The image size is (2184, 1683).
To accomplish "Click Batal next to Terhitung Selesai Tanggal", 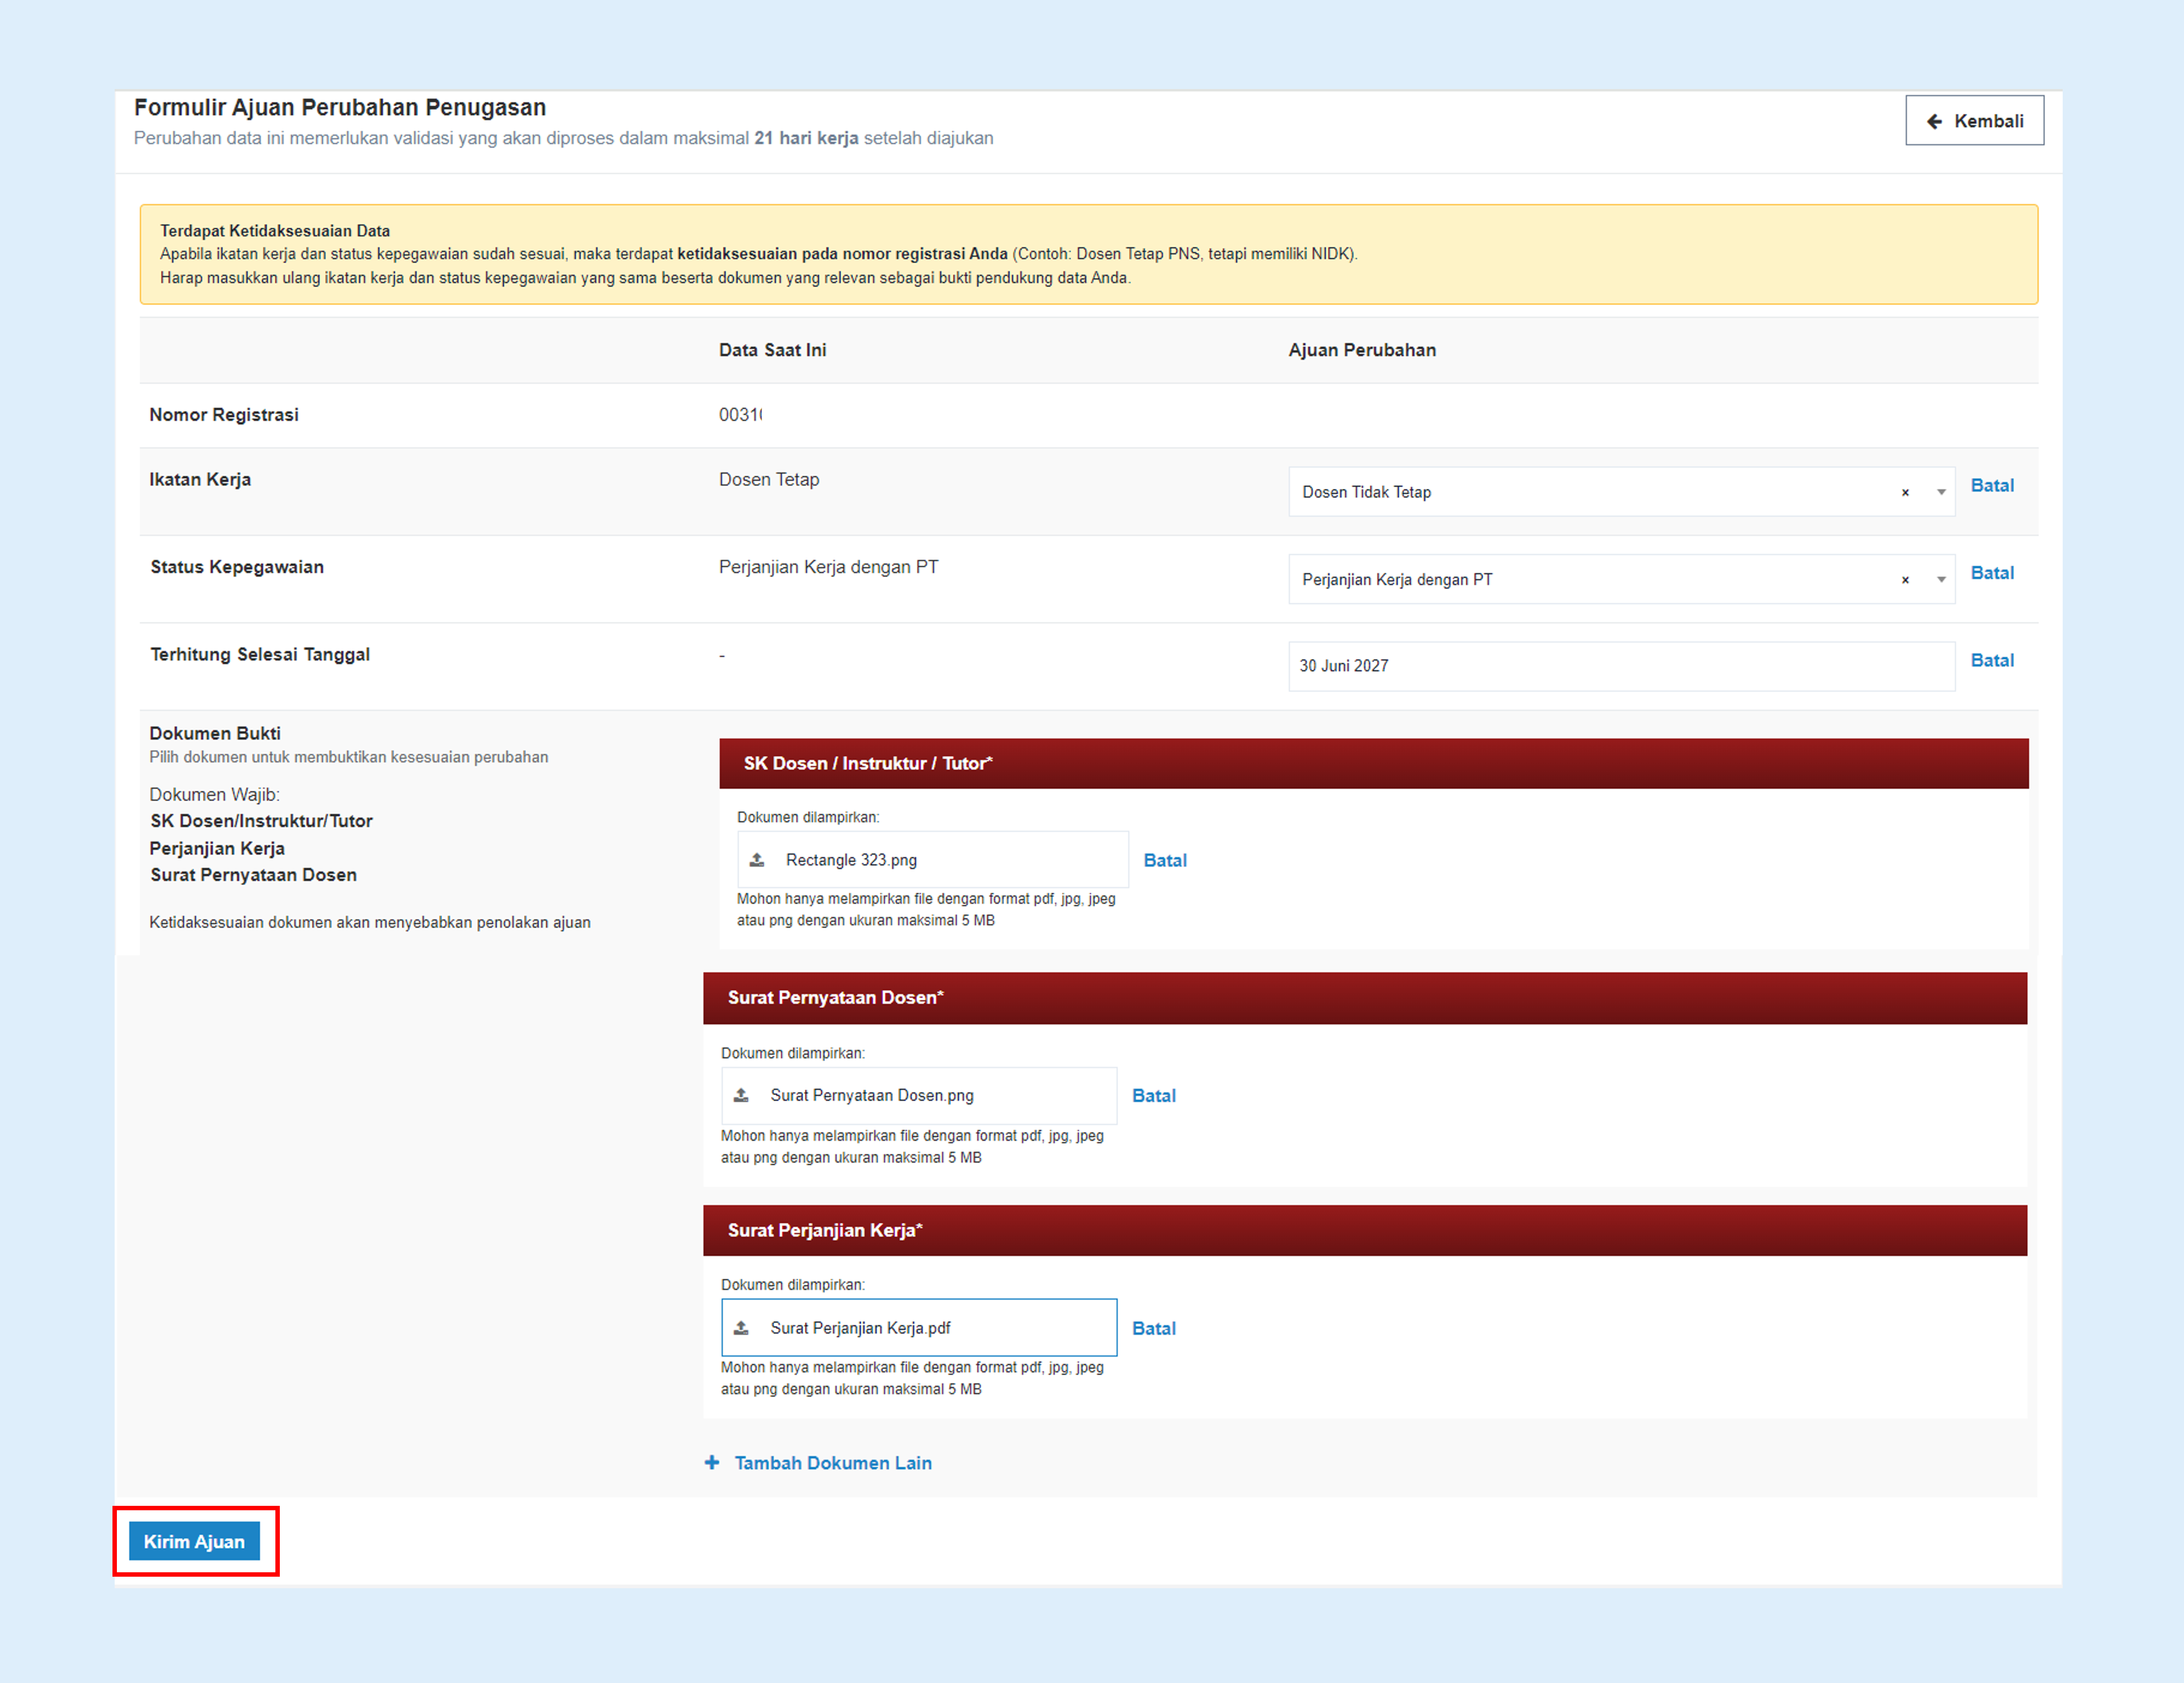I will point(1992,660).
